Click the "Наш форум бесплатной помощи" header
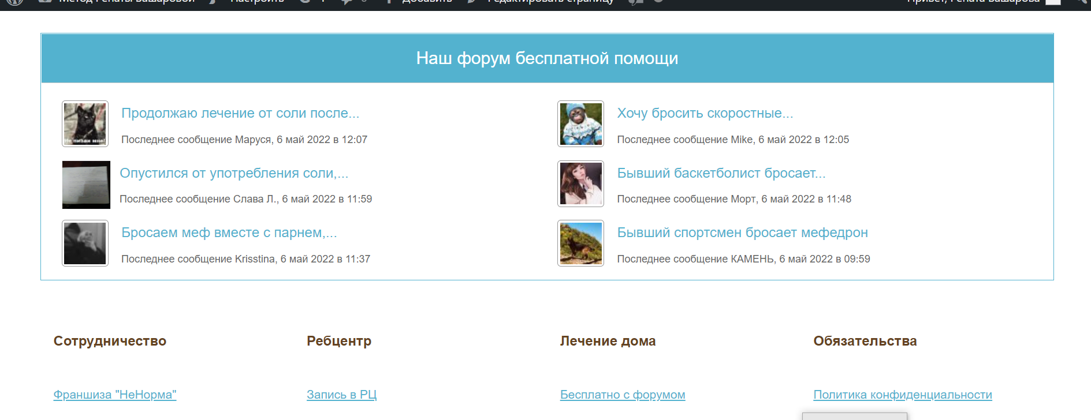Viewport: 1091px width, 420px height. click(547, 58)
